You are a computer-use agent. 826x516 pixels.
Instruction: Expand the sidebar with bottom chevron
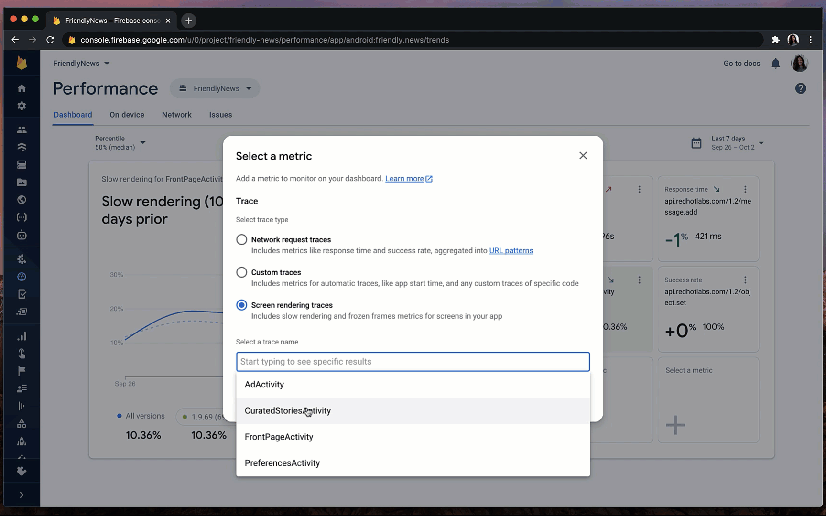tap(22, 495)
